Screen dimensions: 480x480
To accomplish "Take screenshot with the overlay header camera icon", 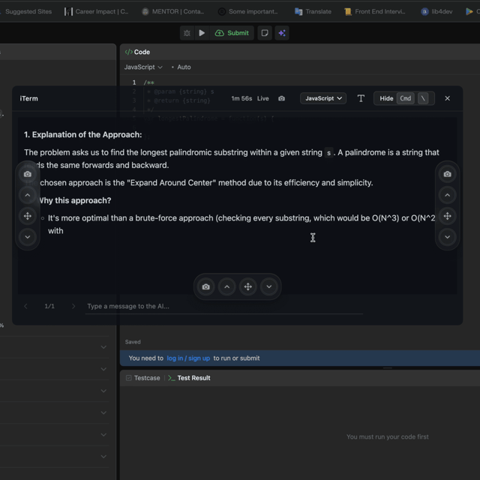I will 282,98.
